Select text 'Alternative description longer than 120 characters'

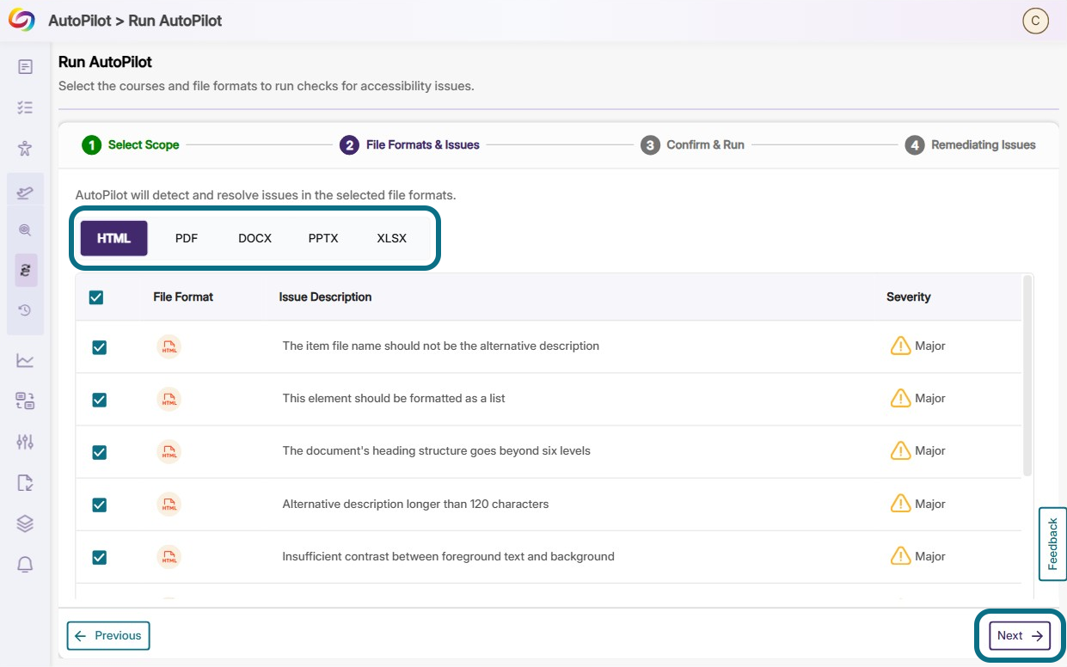click(x=415, y=504)
